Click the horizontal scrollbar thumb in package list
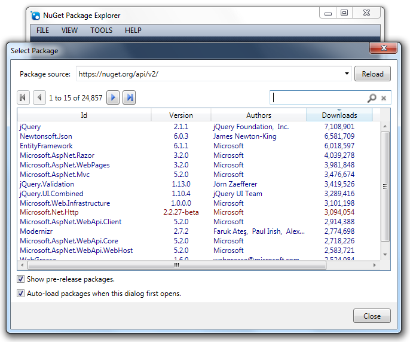This screenshot has width=410, height=342. click(x=177, y=265)
